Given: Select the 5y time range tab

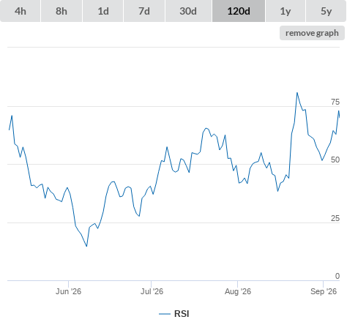Looking at the screenshot, I should (327, 11).
